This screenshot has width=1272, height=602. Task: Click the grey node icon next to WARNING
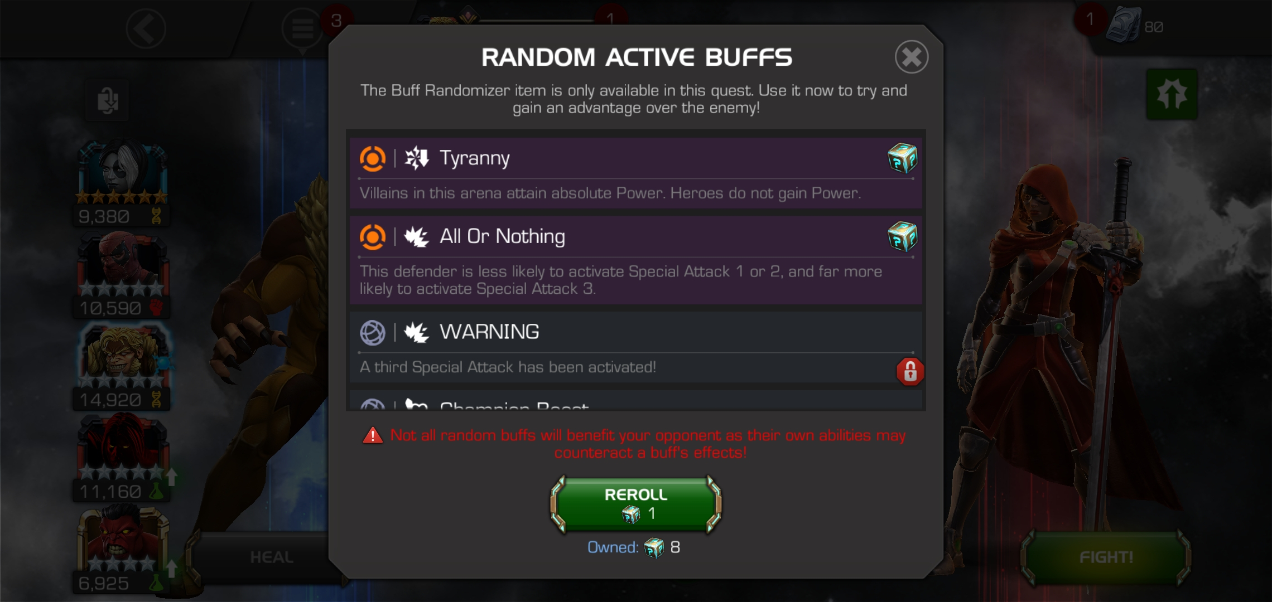tap(373, 333)
